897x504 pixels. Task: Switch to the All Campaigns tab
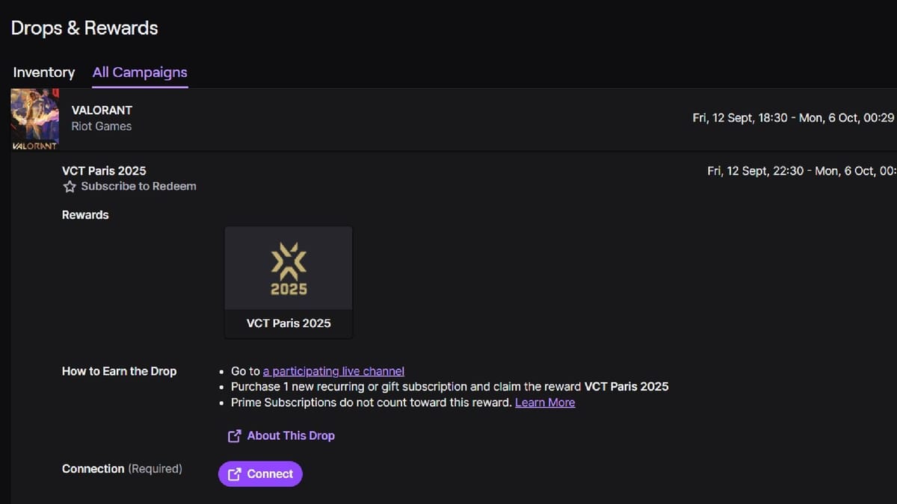pos(139,72)
